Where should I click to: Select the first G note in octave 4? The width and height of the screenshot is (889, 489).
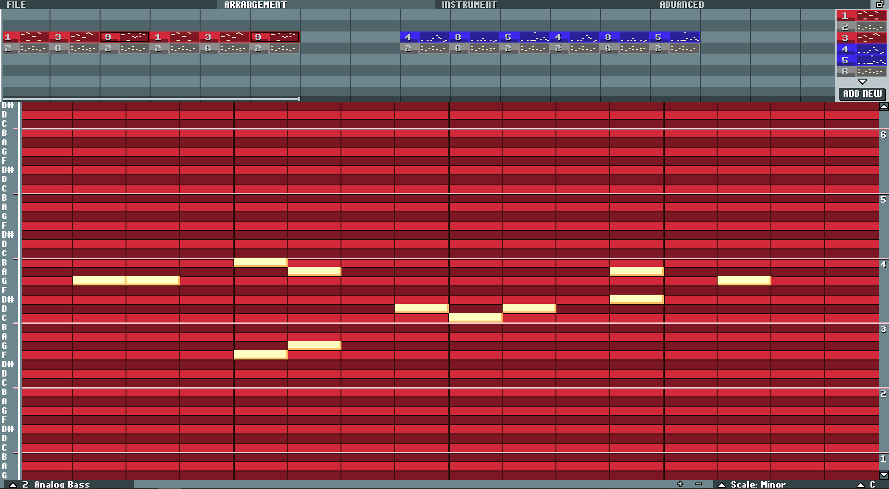99,280
